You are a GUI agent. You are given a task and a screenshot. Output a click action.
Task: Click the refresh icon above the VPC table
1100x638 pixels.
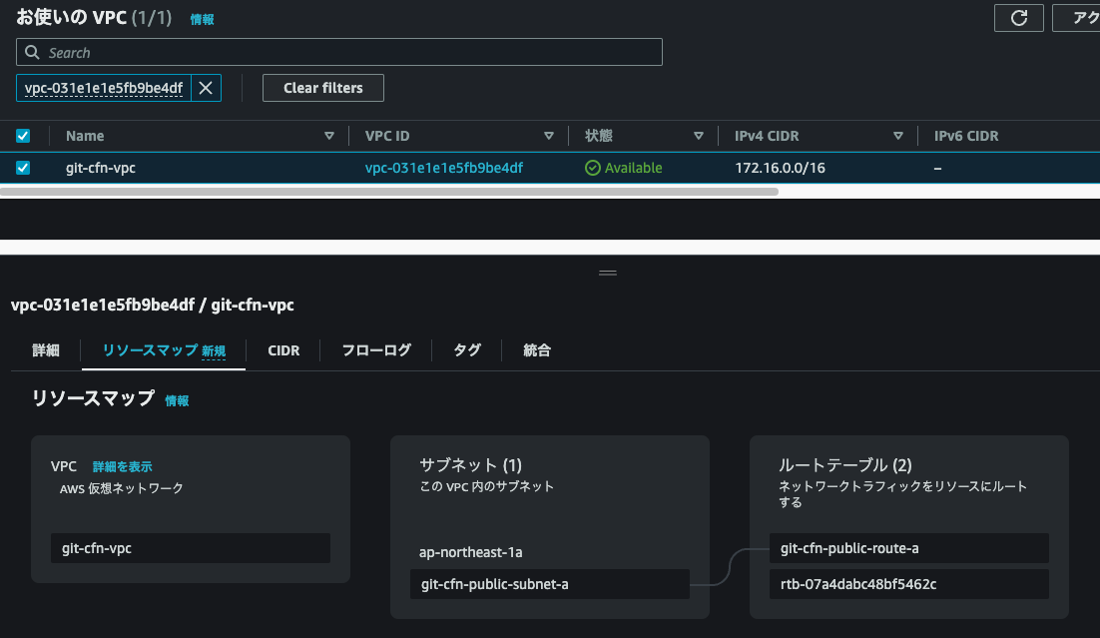point(1018,17)
